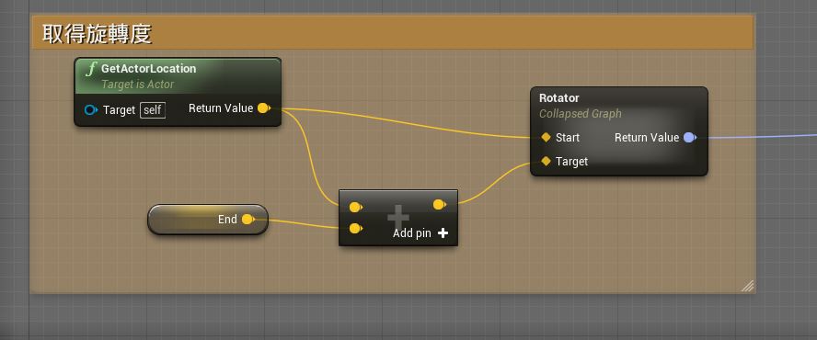Select the End variable node
The width and height of the screenshot is (817, 340).
pos(208,220)
